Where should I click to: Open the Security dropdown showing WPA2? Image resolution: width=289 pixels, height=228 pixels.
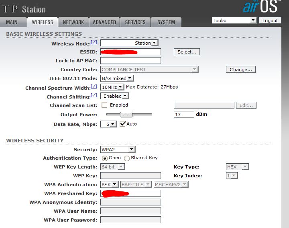click(118, 149)
